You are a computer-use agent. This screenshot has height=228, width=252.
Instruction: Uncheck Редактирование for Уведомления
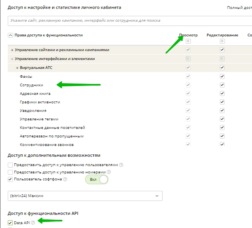coord(222,110)
